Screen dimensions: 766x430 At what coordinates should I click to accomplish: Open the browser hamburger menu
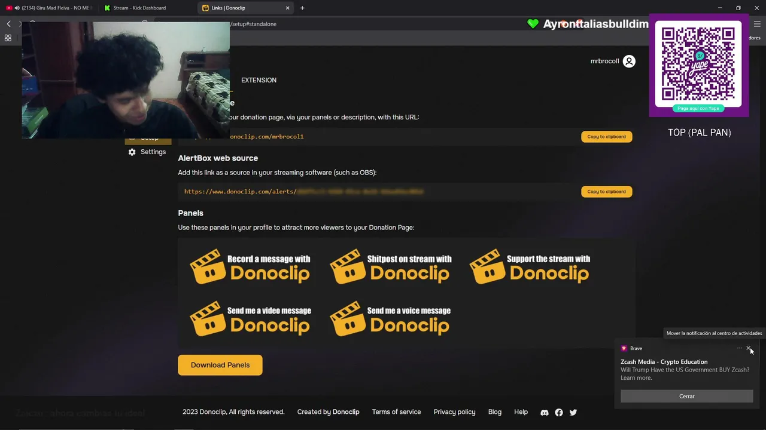[757, 24]
